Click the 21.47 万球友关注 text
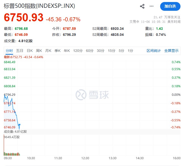Screen dimensions: 186x166 (x=167, y=17)
